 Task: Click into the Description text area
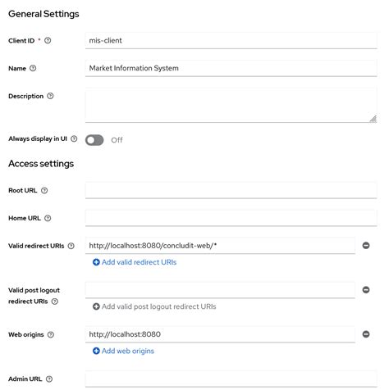tap(231, 105)
